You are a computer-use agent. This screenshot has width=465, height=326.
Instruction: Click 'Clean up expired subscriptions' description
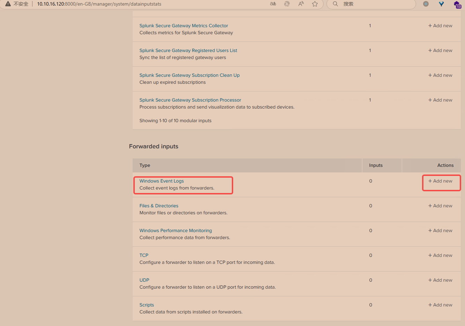point(172,82)
